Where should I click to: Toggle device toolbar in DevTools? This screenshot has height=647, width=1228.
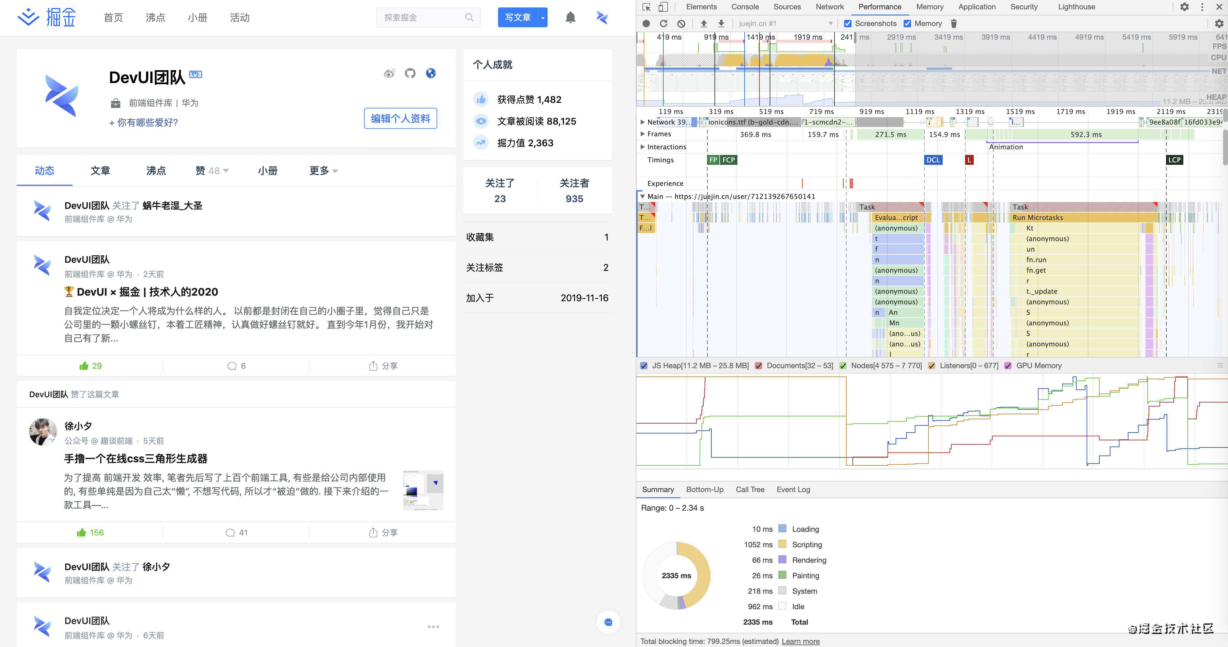tap(663, 7)
